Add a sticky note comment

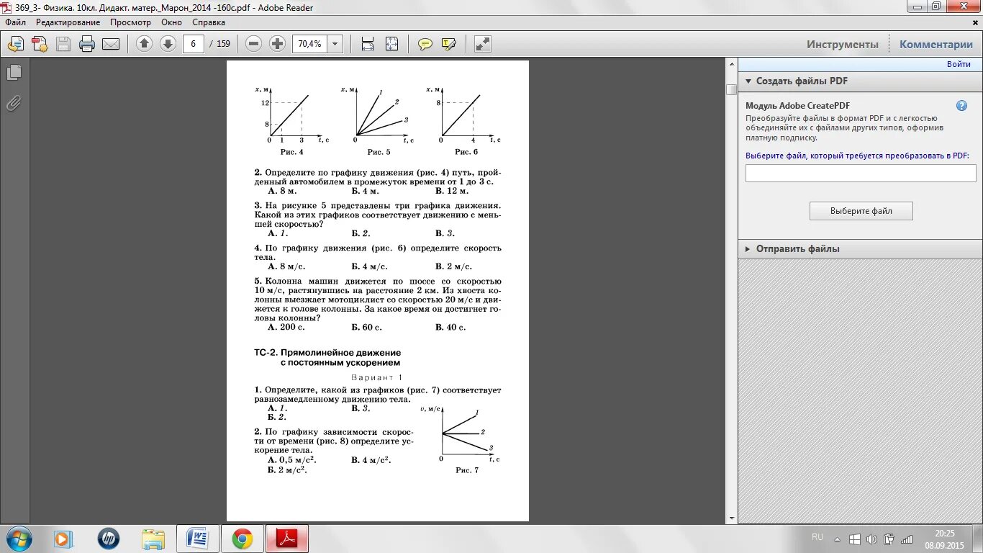[425, 44]
